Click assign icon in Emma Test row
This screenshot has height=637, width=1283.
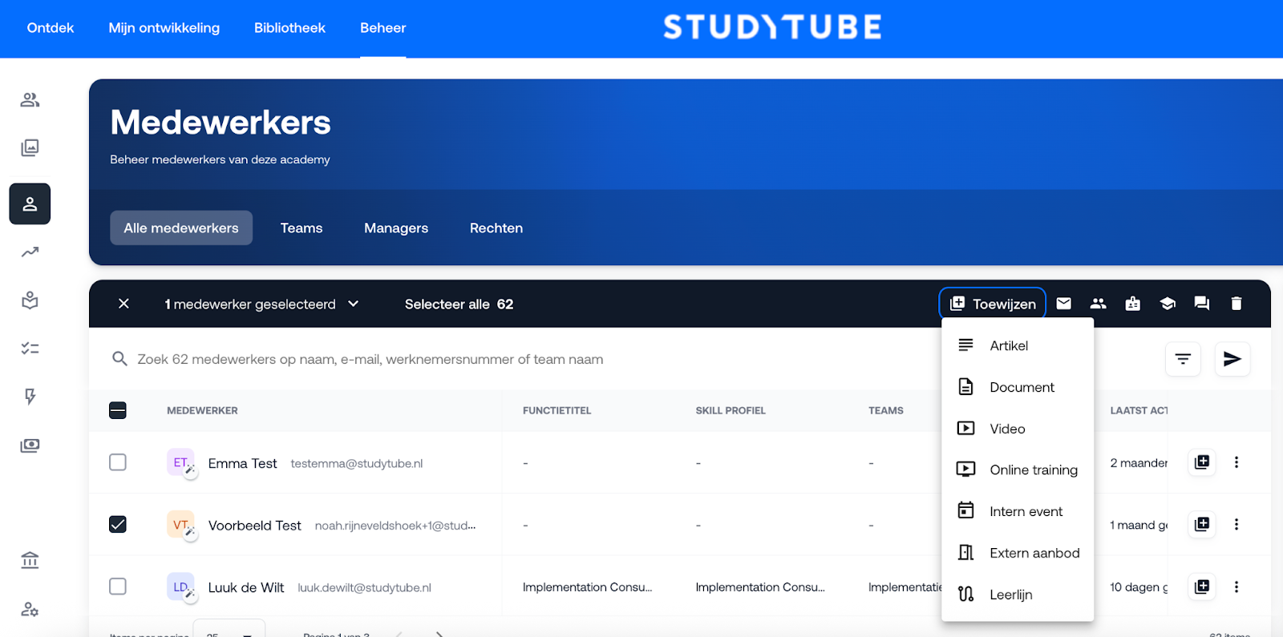[1202, 462]
